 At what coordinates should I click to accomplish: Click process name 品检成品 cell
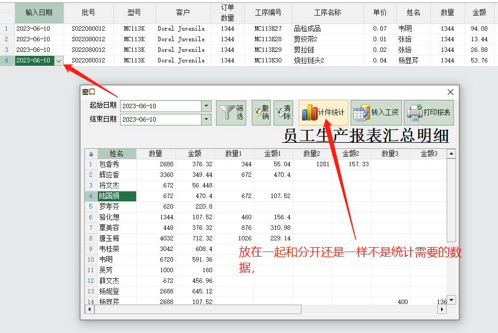[328, 29]
